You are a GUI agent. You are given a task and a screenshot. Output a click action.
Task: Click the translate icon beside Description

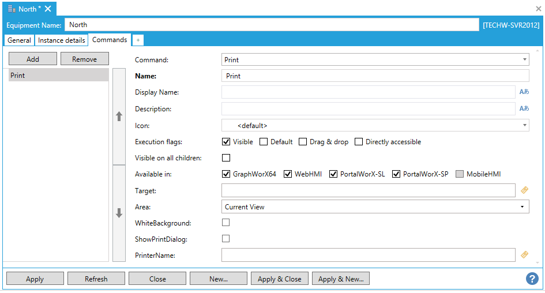[524, 108]
